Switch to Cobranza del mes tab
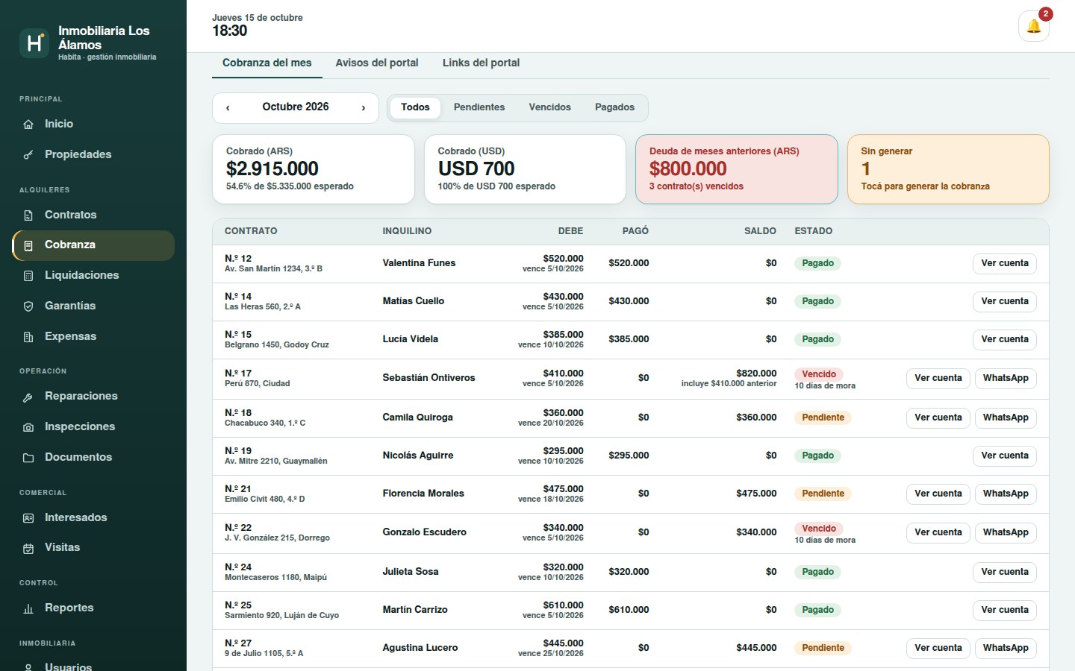1075x671 pixels. click(x=267, y=63)
